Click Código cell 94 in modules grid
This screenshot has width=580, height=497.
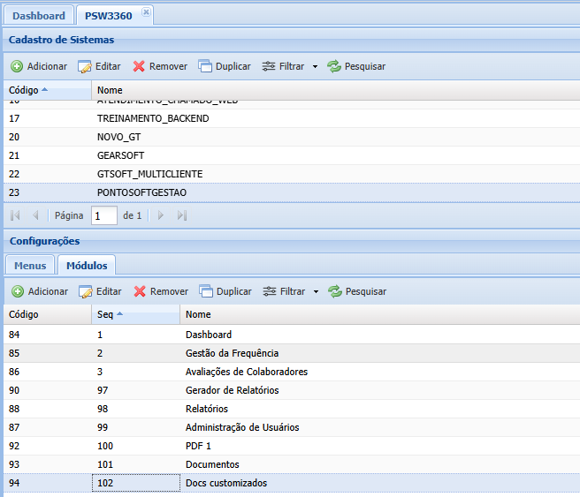48,483
